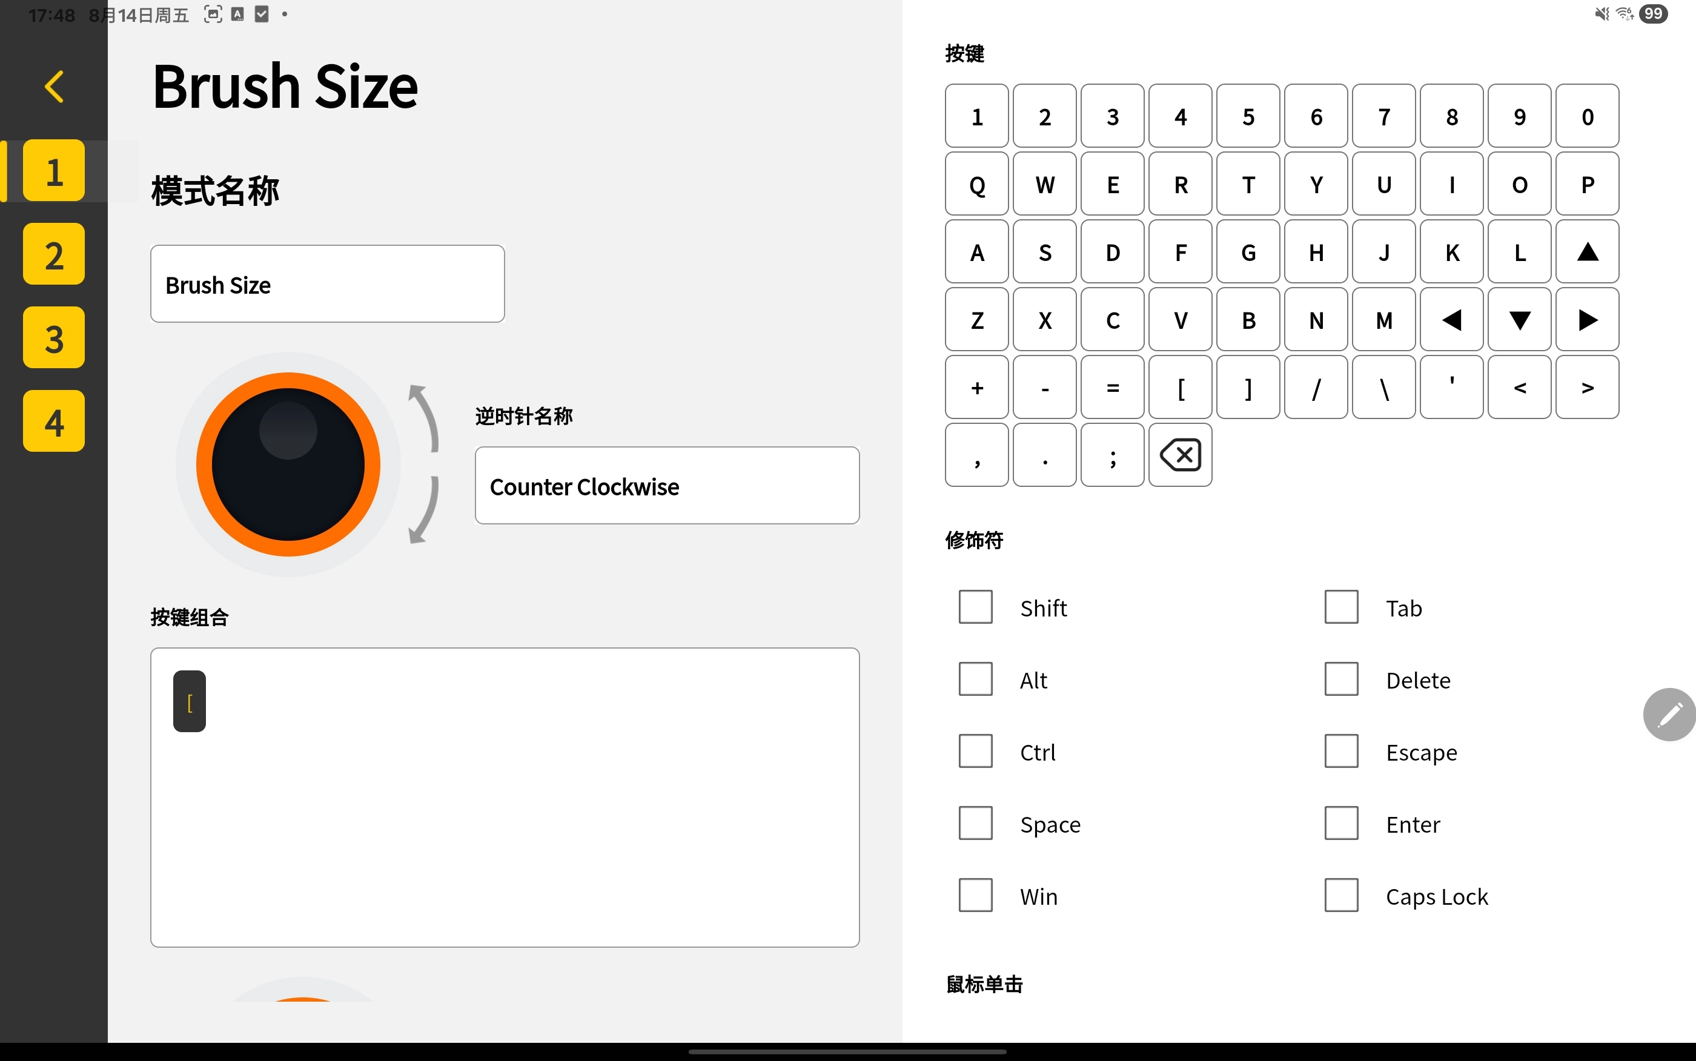The width and height of the screenshot is (1696, 1061).
Task: Click the battery indicator showing 99
Action: tap(1653, 14)
